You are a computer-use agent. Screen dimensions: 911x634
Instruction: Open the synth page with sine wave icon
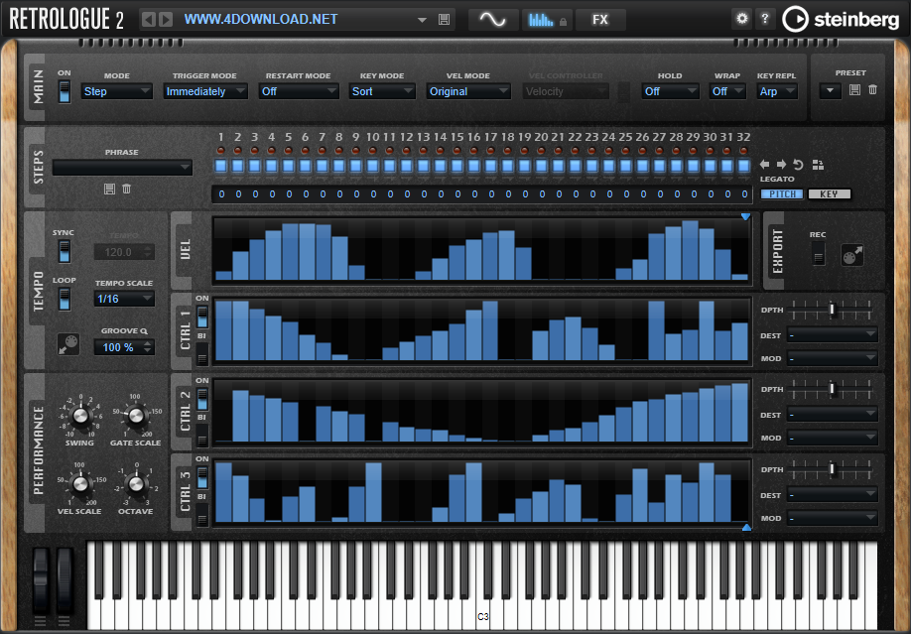(492, 20)
